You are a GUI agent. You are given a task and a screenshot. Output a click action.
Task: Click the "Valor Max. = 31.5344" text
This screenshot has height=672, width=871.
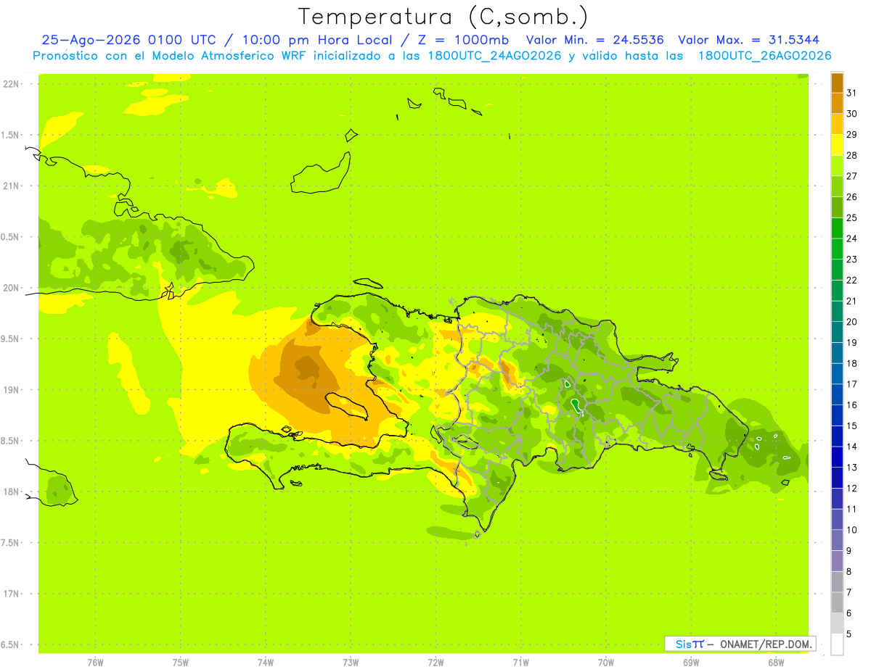point(749,40)
